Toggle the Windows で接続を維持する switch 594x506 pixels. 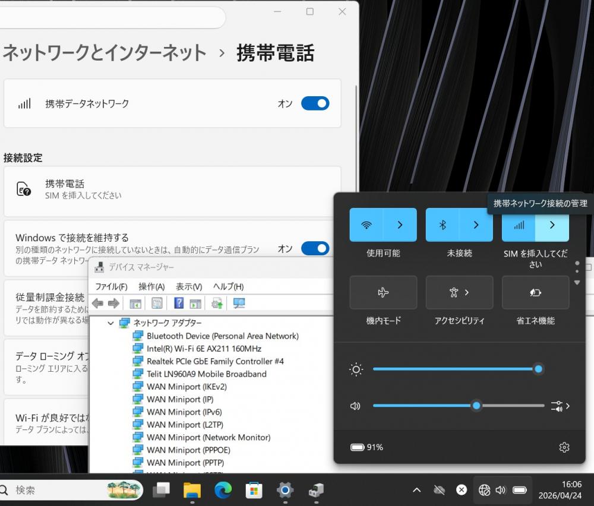click(x=315, y=248)
